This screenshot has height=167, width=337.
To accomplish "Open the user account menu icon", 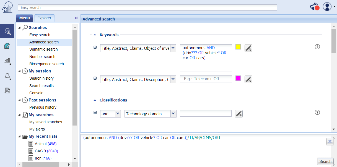I will (327, 7).
